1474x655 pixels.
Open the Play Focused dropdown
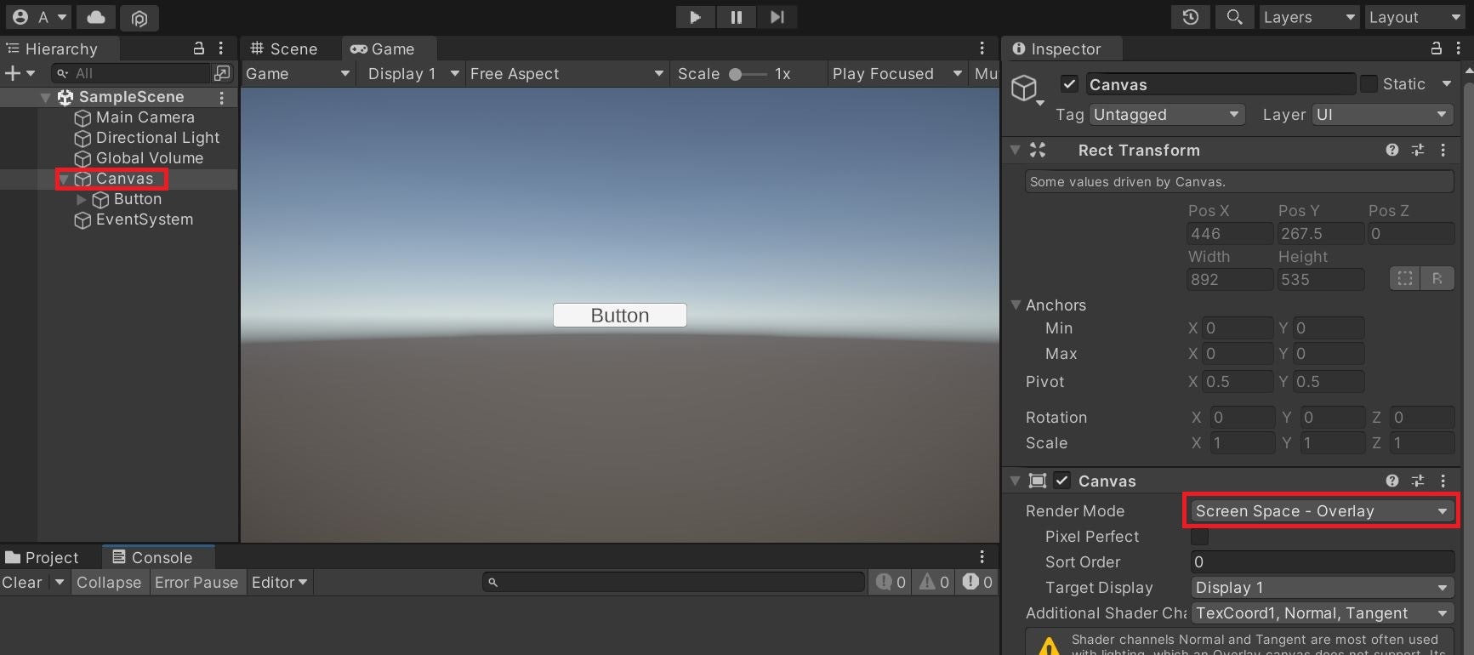897,74
